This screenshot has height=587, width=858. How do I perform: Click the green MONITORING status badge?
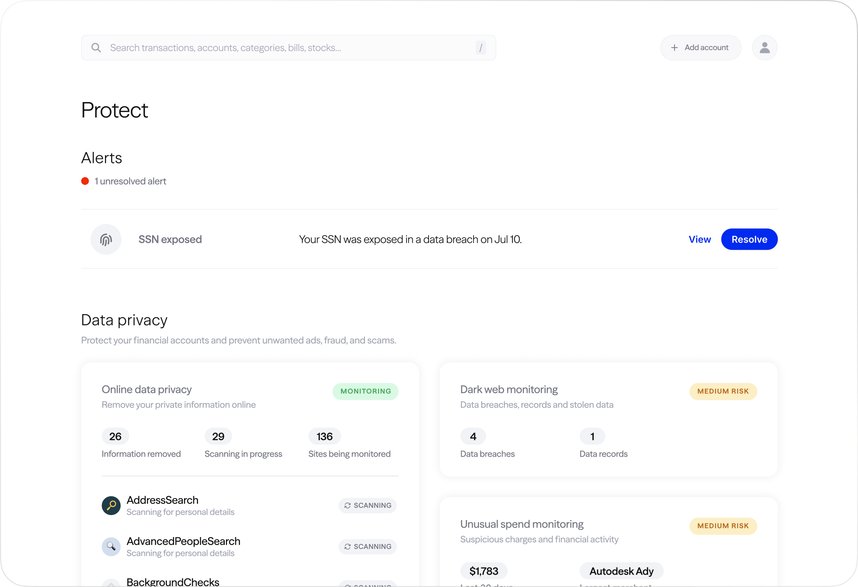click(x=365, y=391)
